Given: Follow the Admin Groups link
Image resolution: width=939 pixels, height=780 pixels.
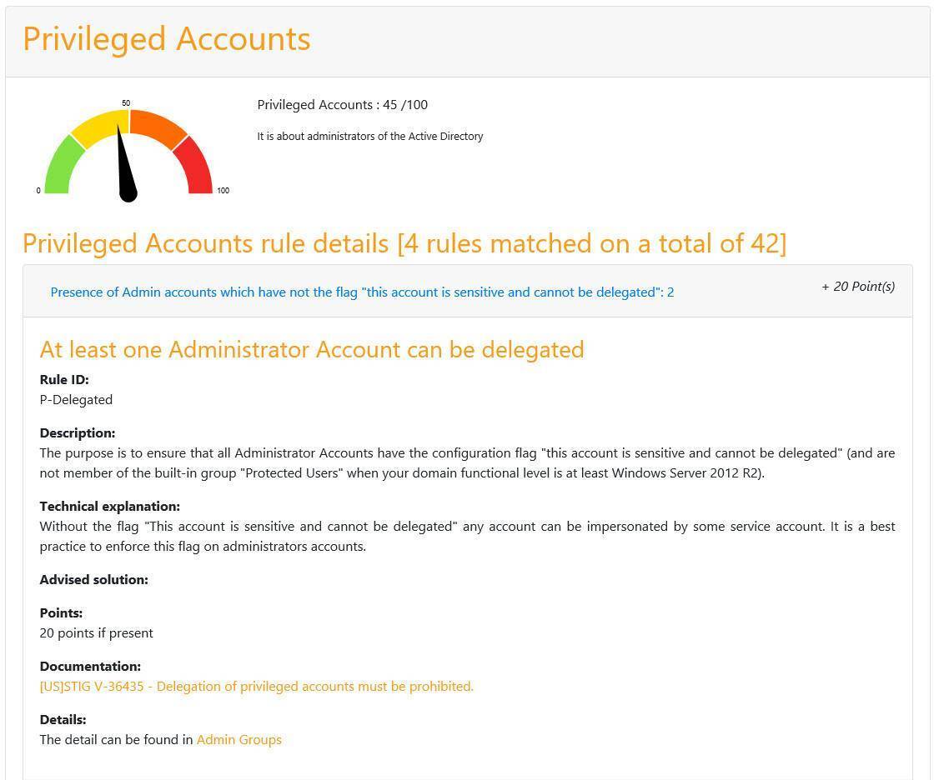Looking at the screenshot, I should pos(239,740).
